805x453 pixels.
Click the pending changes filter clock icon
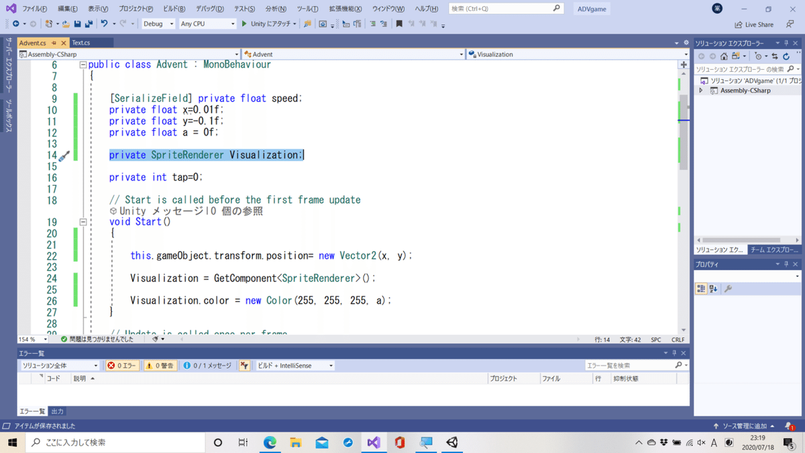pyautogui.click(x=758, y=56)
